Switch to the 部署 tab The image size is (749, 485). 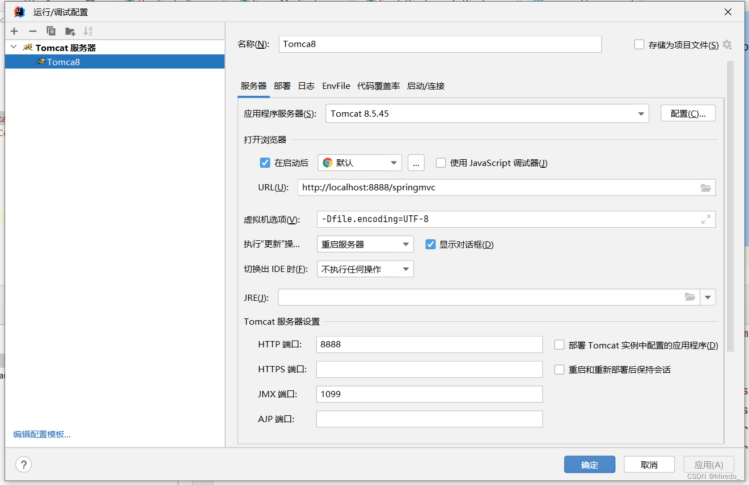tap(282, 86)
